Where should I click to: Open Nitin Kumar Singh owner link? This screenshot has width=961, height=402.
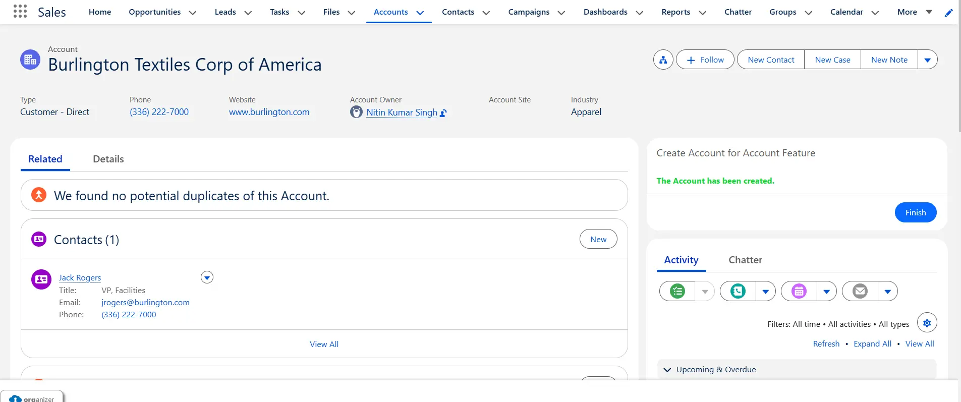point(402,112)
